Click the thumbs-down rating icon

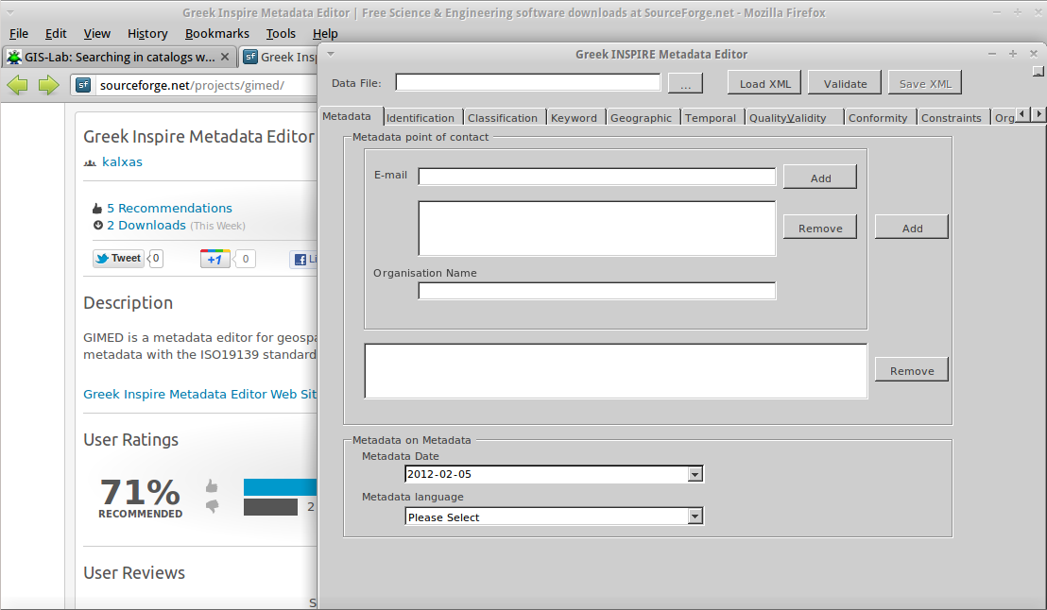tap(212, 506)
